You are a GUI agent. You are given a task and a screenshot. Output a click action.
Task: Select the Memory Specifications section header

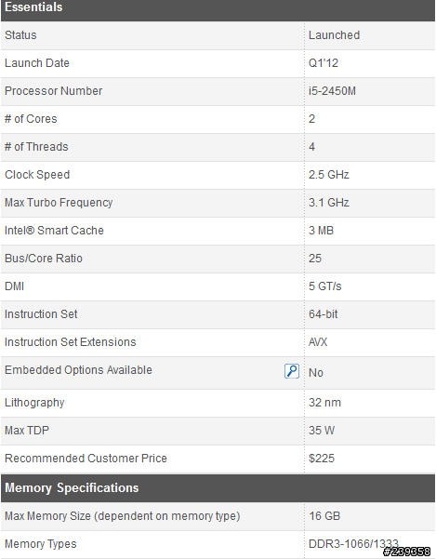(218, 488)
